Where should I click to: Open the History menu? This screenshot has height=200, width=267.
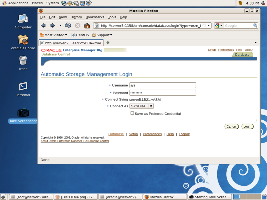[76, 17]
